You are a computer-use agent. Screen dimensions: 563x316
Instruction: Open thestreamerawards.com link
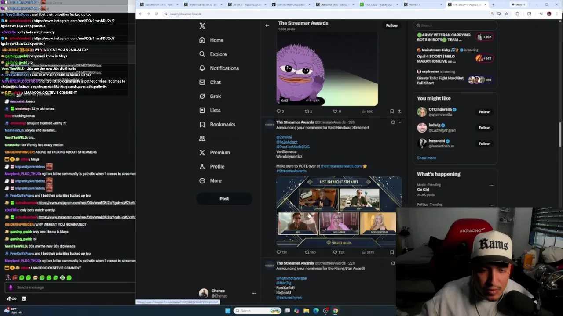click(x=341, y=166)
